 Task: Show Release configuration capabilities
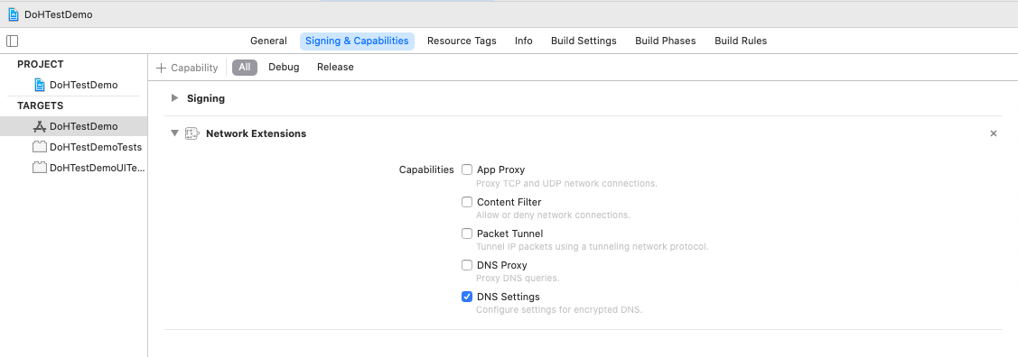tap(335, 68)
